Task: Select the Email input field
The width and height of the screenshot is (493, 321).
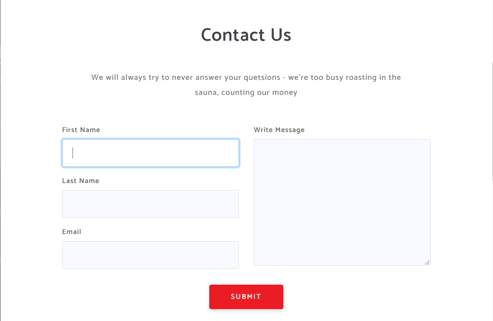Action: point(151,255)
